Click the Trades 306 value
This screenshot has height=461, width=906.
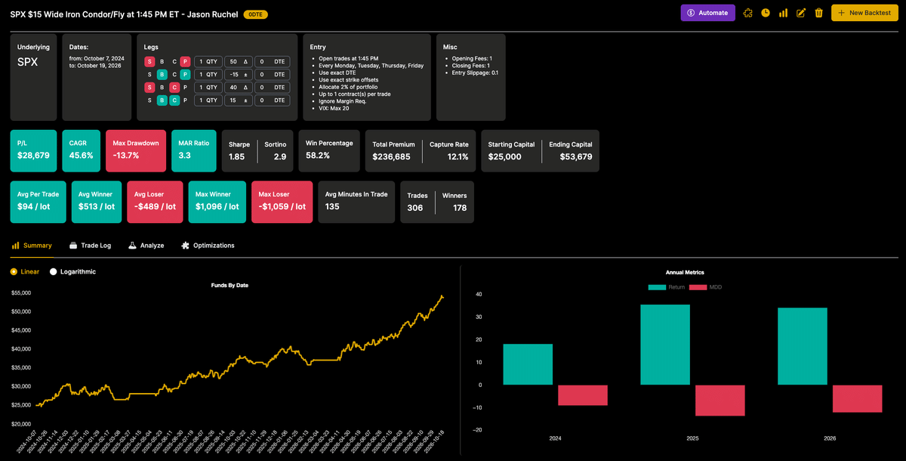pos(415,208)
